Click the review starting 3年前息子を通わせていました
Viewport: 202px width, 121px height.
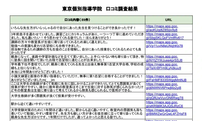pyautogui.click(x=77, y=36)
